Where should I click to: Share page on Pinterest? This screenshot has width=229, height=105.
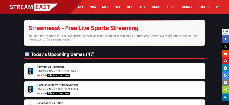pyautogui.click(x=225, y=61)
